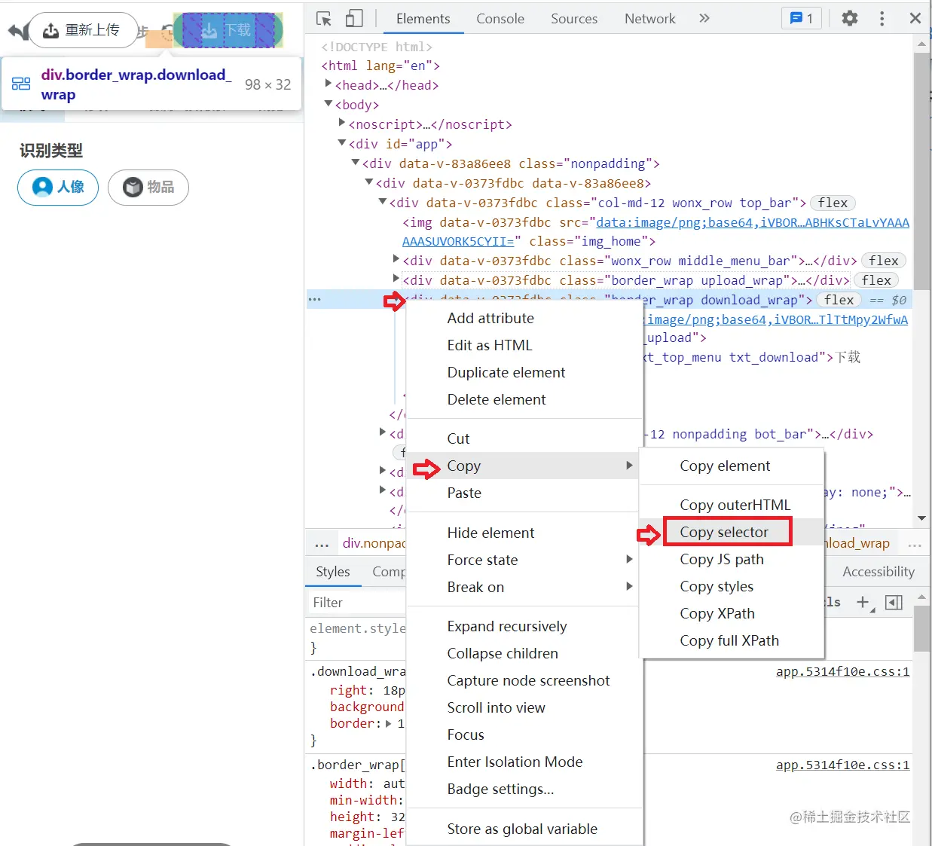
Task: Choose Store as global variable
Action: tap(524, 829)
